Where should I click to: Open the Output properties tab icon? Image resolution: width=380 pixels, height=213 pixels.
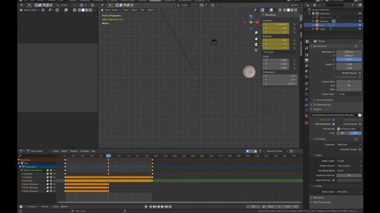pyautogui.click(x=306, y=60)
